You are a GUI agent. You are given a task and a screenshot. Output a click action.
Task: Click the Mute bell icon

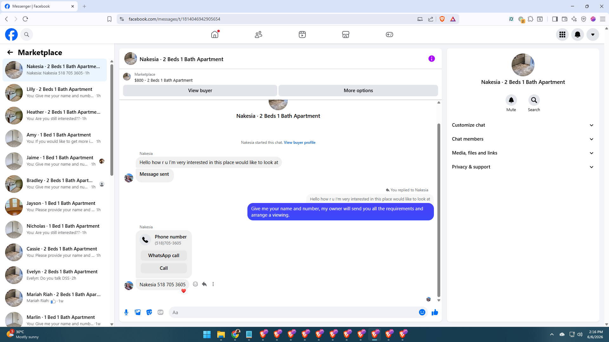[x=511, y=100]
